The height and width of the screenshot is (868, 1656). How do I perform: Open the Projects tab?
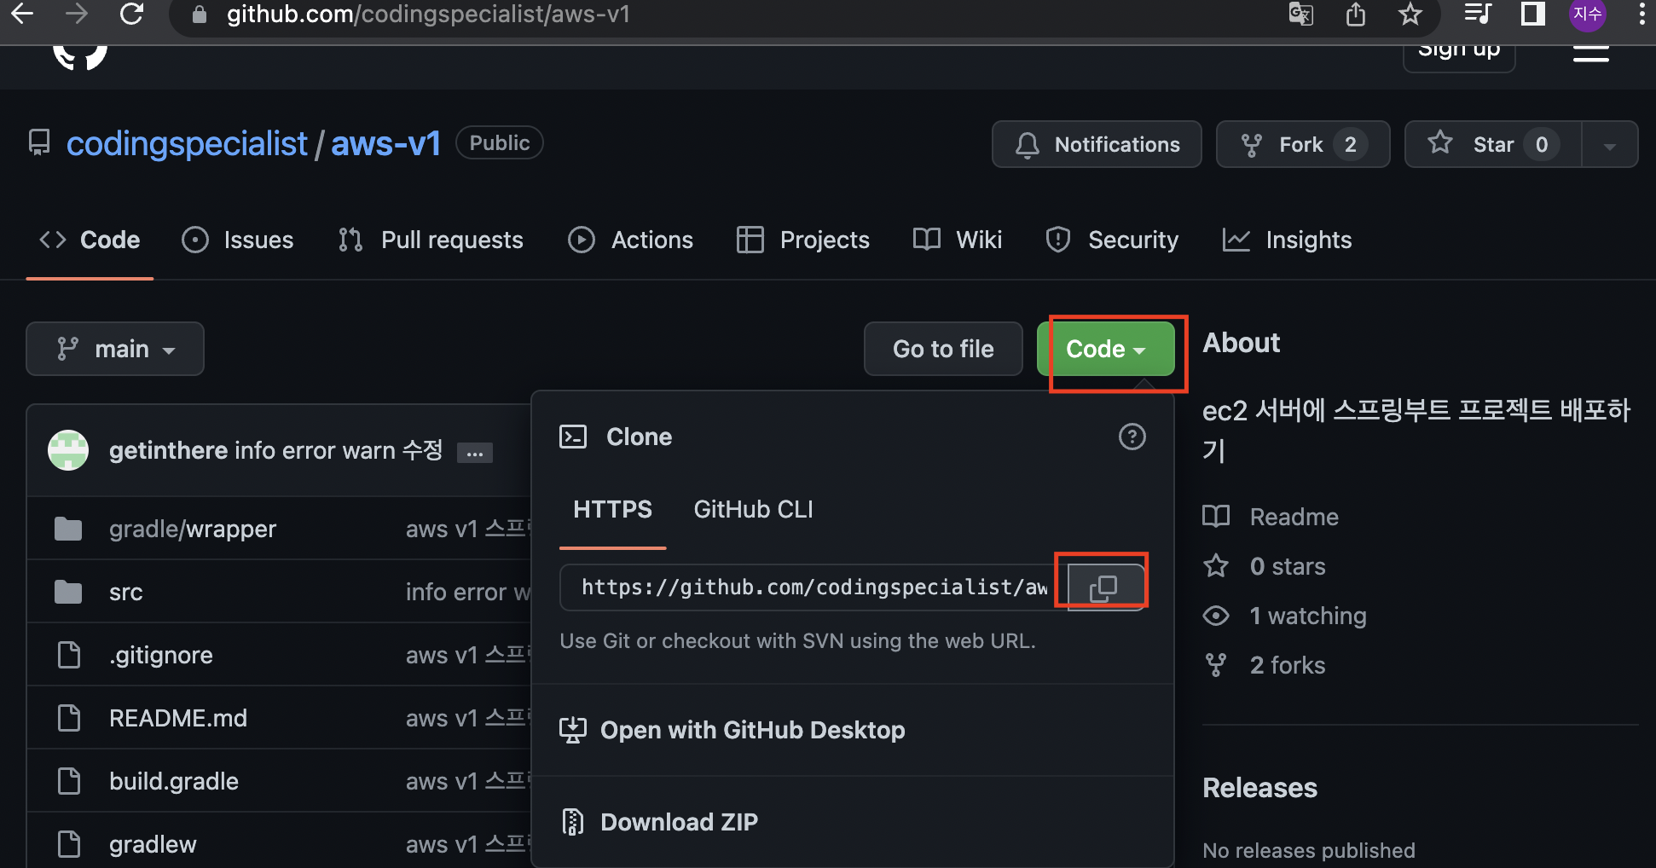tap(803, 240)
